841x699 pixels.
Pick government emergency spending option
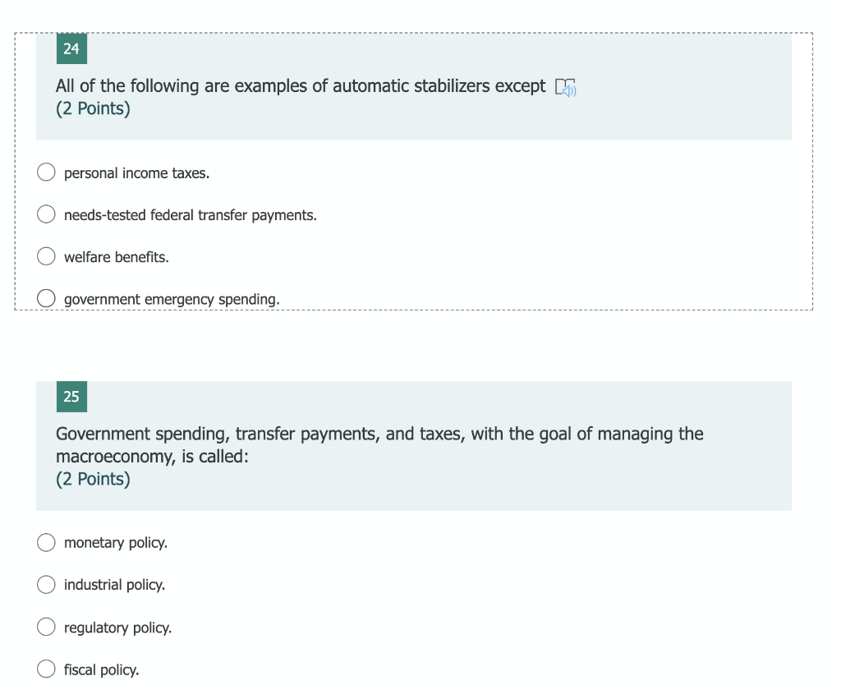pos(46,297)
